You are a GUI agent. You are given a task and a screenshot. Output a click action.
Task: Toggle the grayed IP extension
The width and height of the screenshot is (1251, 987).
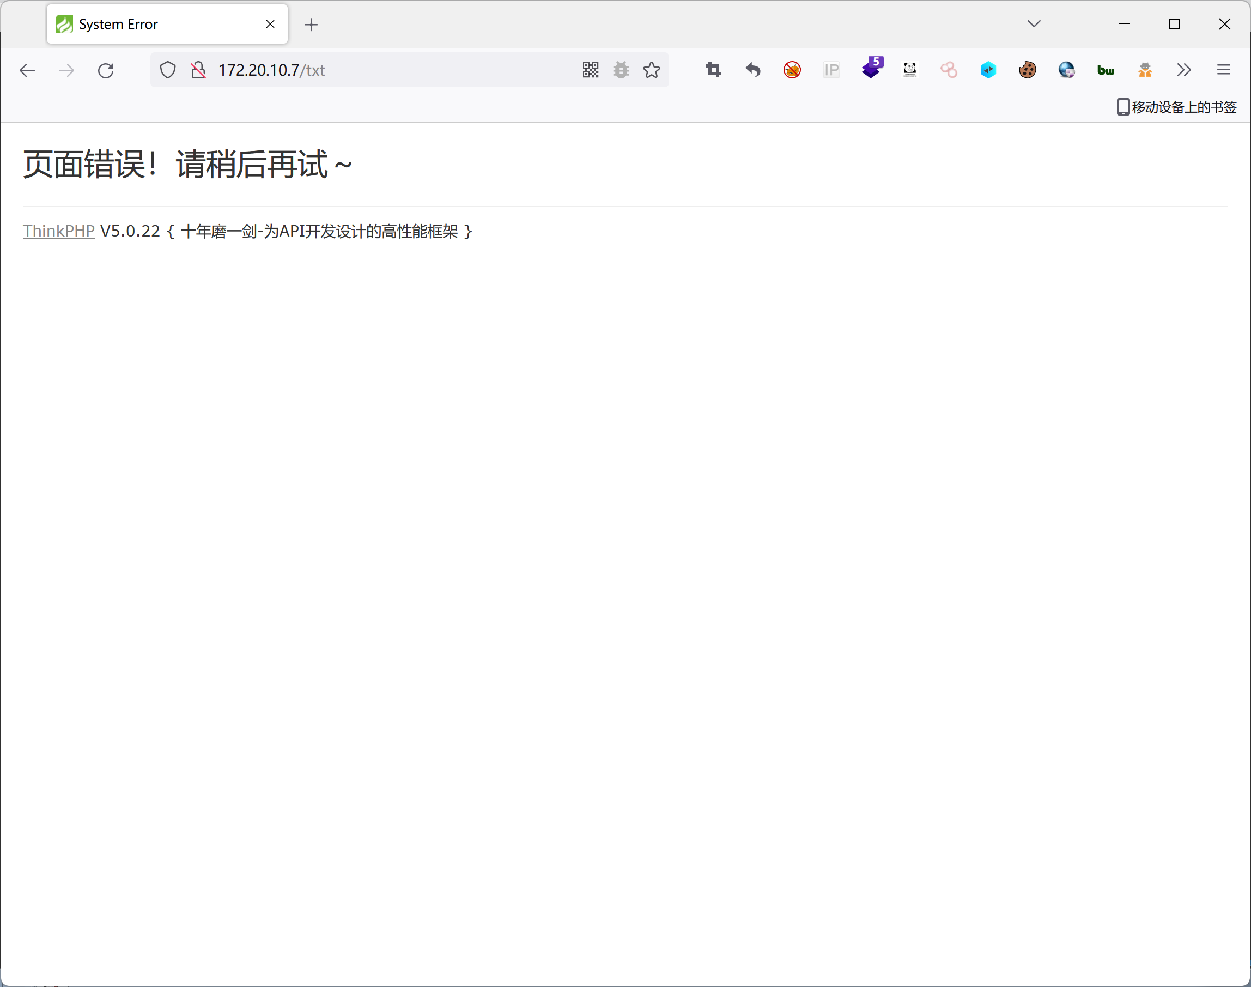(831, 70)
